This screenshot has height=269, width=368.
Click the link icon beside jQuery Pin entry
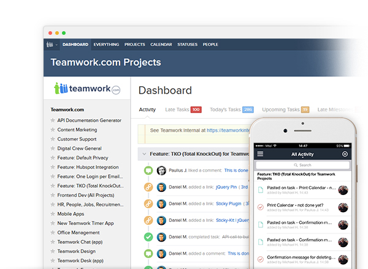point(148,187)
